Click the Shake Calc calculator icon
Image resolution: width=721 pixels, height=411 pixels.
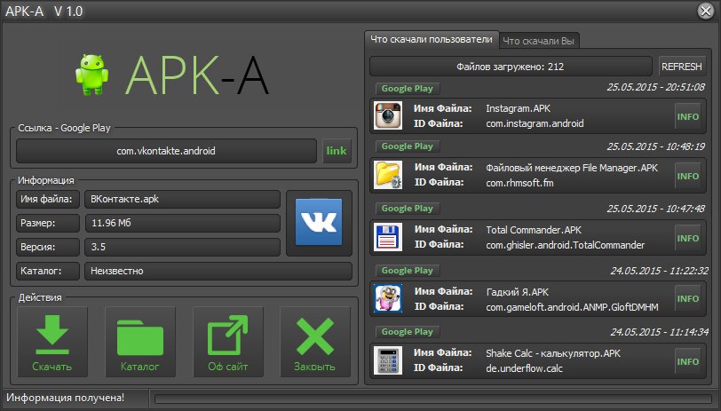389,360
